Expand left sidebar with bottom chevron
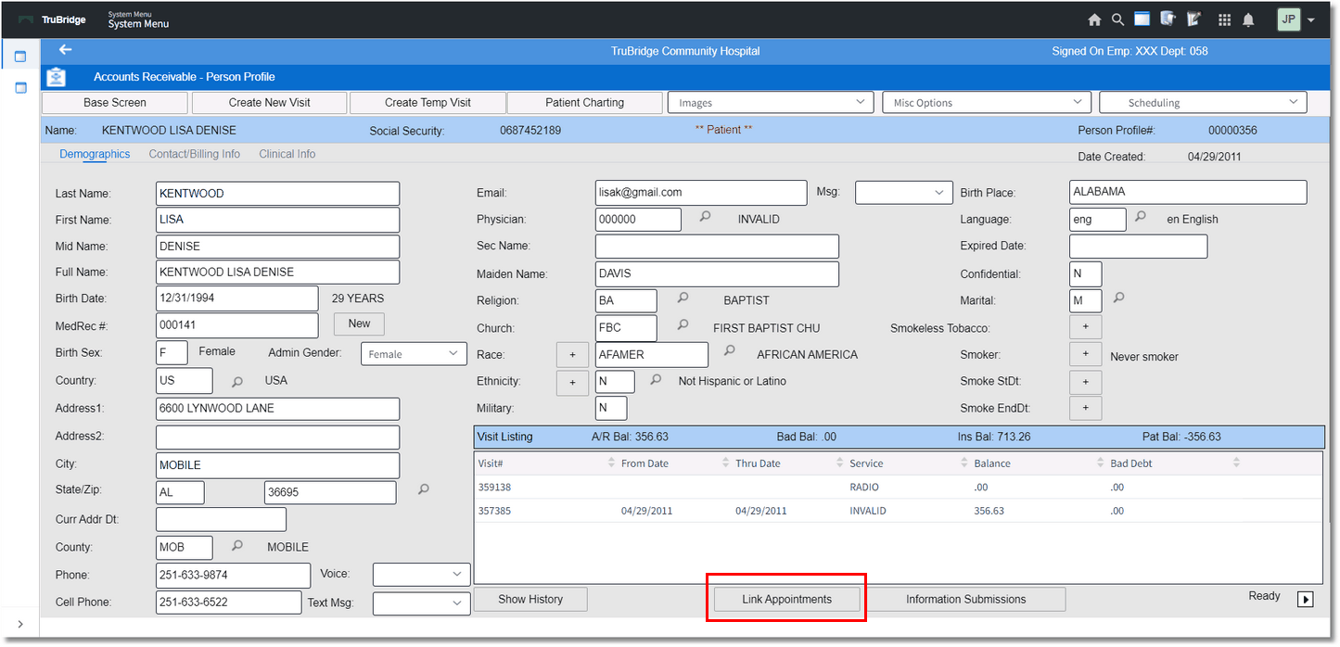Viewport: 1340px width, 647px height. 20,625
